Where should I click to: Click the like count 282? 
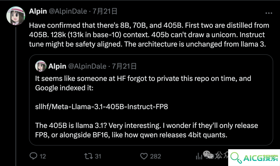pos(156,156)
